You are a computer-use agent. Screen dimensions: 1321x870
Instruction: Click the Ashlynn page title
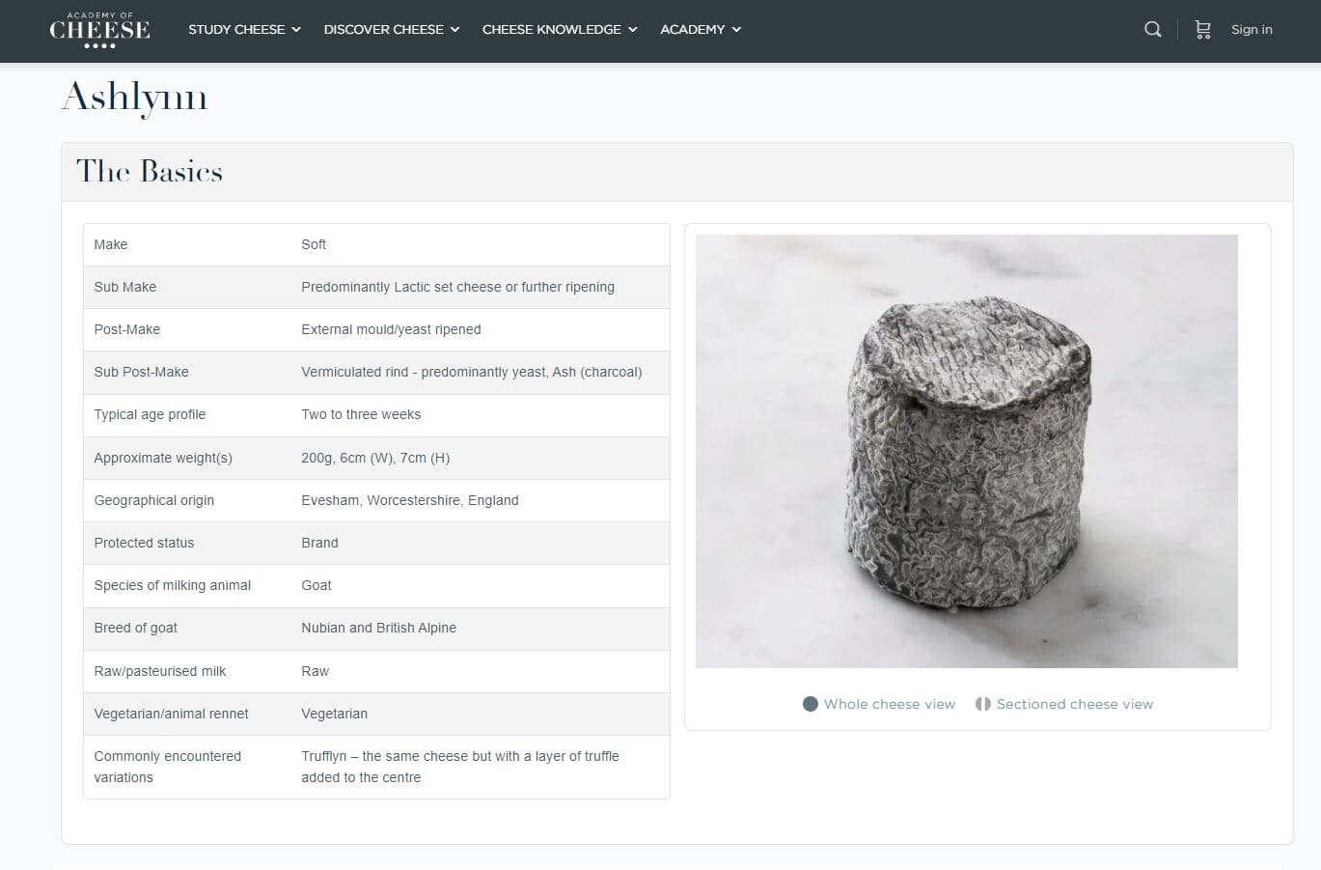pos(134,97)
